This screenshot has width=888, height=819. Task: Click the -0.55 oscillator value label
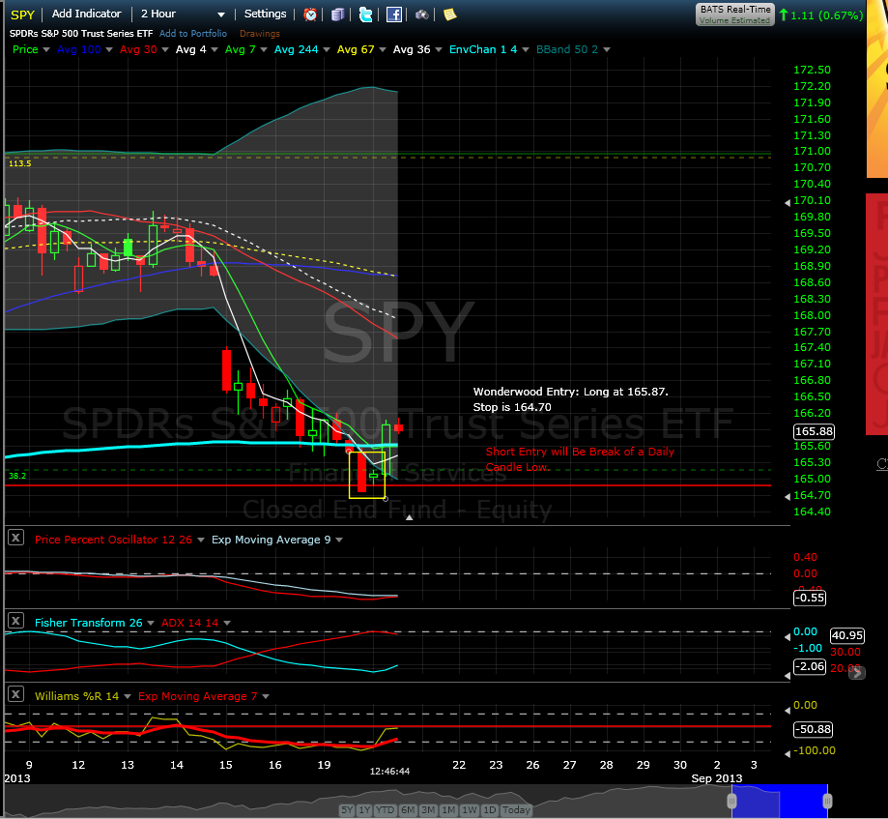click(810, 598)
